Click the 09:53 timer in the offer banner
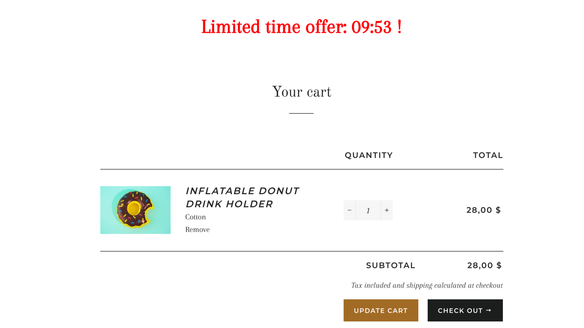This screenshot has height=328, width=584. pyautogui.click(x=369, y=27)
